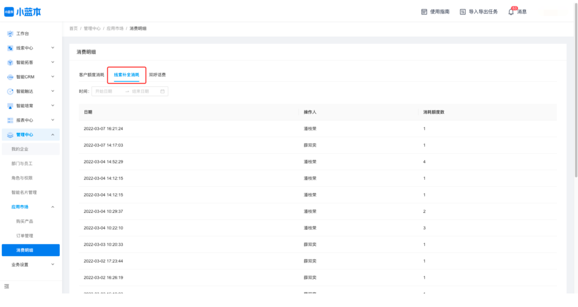This screenshot has width=578, height=307.
Task: Click the 工作台 sidebar icon
Action: (10, 34)
